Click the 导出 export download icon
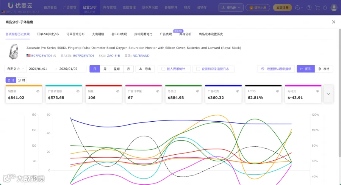This screenshot has height=185, width=341. (x=141, y=69)
